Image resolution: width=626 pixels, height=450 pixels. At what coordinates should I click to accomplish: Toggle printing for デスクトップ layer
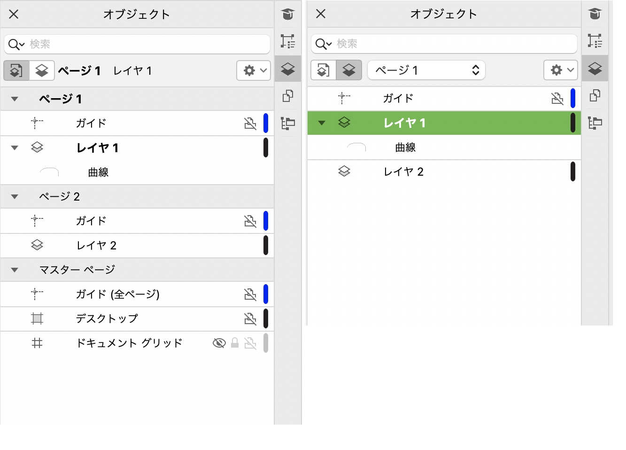click(x=250, y=319)
